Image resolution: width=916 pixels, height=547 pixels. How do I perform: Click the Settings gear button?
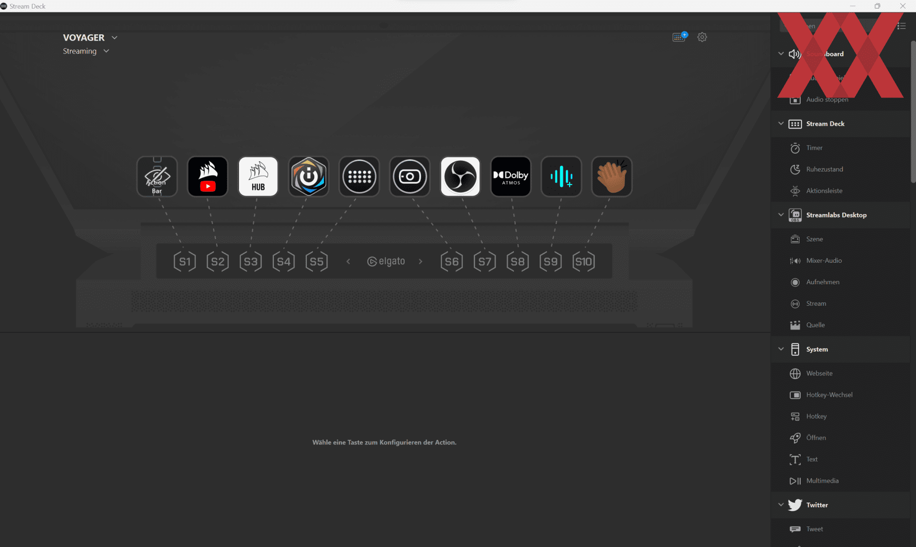(702, 37)
